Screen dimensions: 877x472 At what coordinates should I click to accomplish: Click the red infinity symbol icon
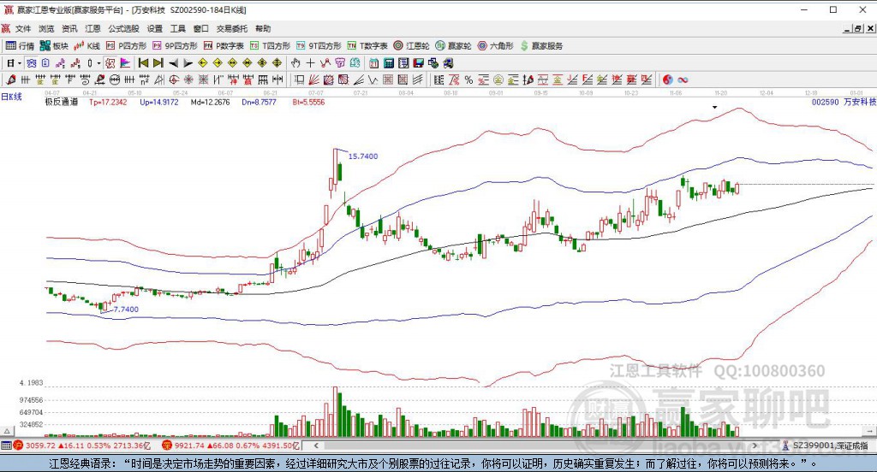point(683,80)
